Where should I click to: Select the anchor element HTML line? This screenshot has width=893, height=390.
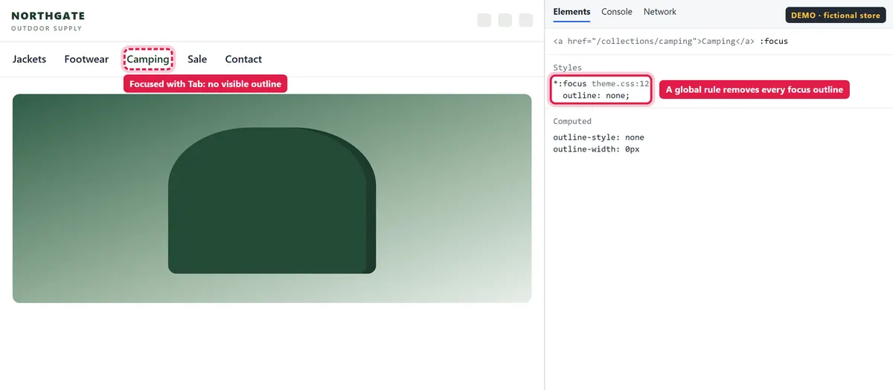(670, 42)
